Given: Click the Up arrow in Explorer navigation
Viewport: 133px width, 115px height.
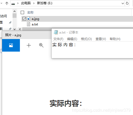Looking at the screenshot, I should [x=7, y=3].
